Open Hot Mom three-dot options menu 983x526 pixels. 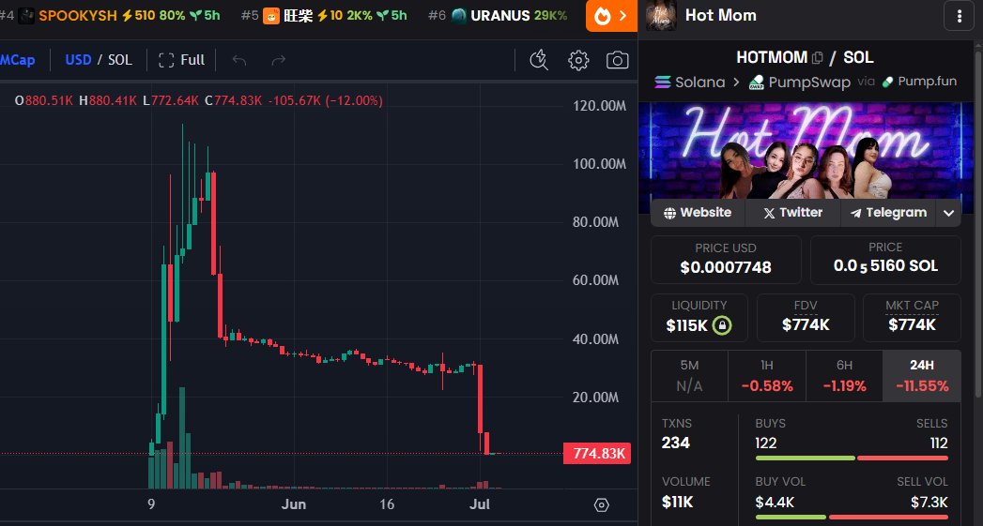tap(960, 16)
